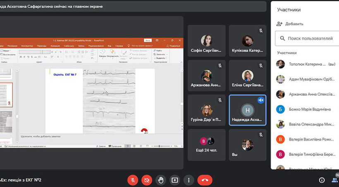The width and height of the screenshot is (339, 187).
Task: Turn on your camera in Meet
Action: (147, 180)
